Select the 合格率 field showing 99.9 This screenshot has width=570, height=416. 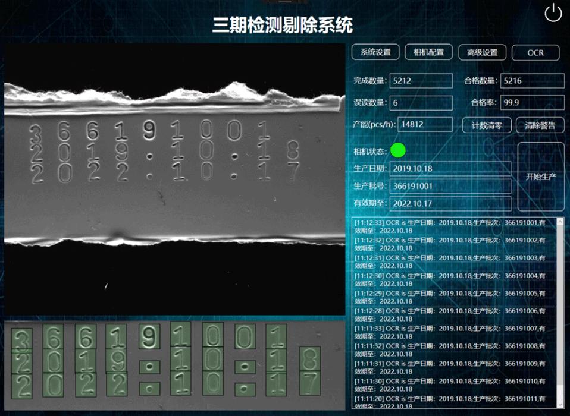(532, 103)
